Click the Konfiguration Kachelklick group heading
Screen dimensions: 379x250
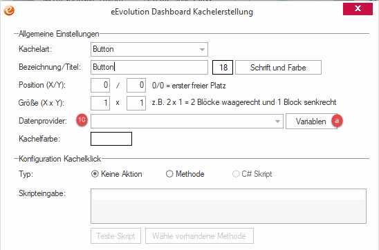59,159
